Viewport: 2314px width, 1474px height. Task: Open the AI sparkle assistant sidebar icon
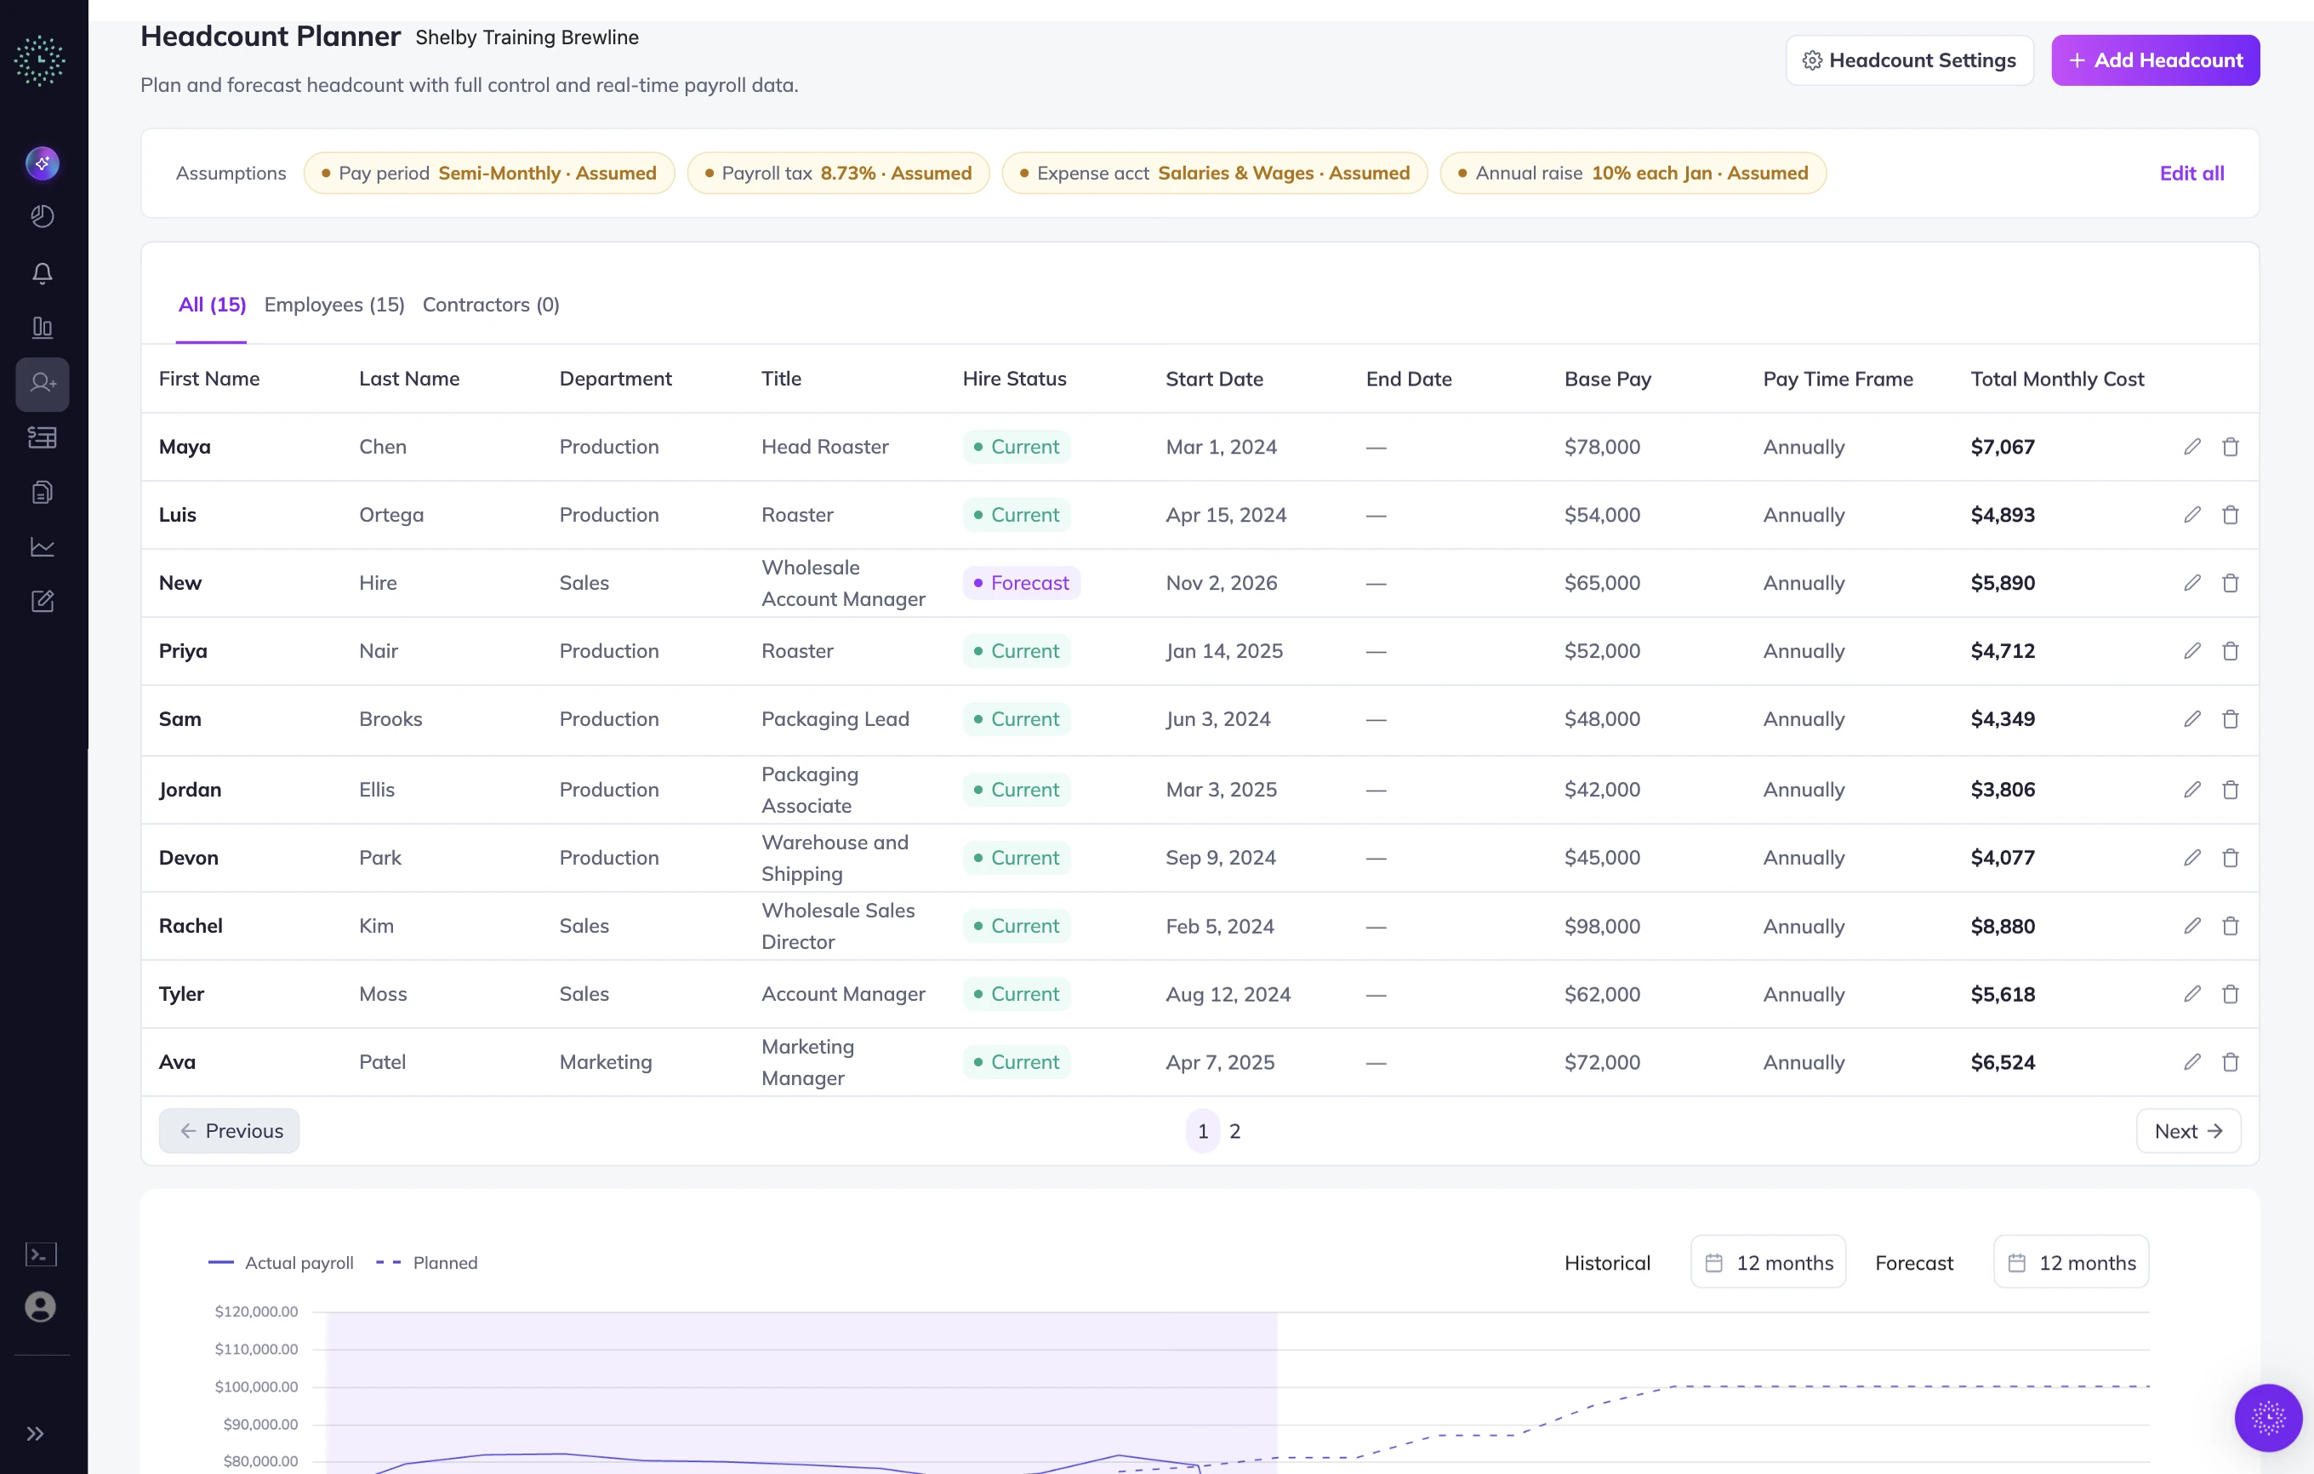click(43, 163)
